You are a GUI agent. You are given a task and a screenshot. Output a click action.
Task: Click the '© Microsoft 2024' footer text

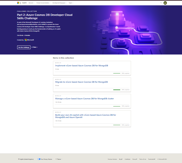click(x=162, y=159)
